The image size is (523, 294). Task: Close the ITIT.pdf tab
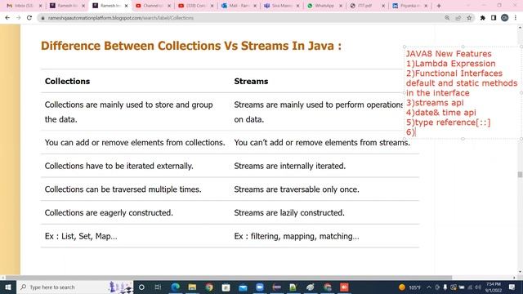click(x=383, y=6)
